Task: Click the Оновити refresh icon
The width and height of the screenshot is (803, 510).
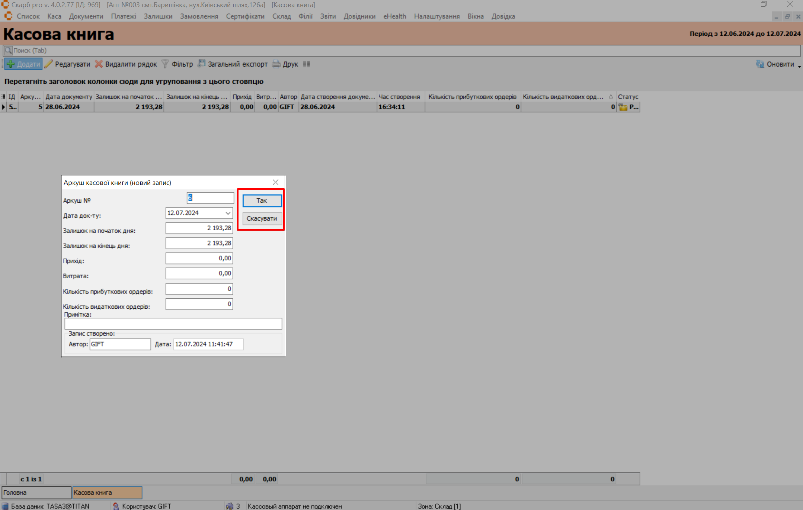Action: tap(760, 64)
